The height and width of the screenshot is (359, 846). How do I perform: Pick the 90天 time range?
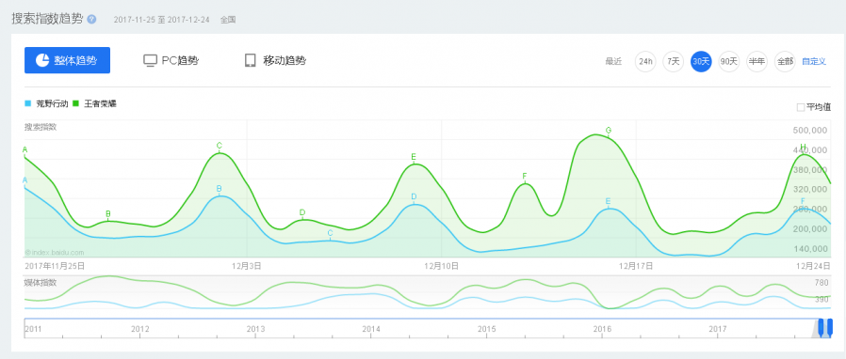(729, 61)
